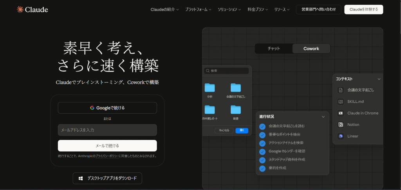Screen dimensions: 401x190
Task: Uncheck the Google カレンダーを確認 task
Action: (x=262, y=151)
